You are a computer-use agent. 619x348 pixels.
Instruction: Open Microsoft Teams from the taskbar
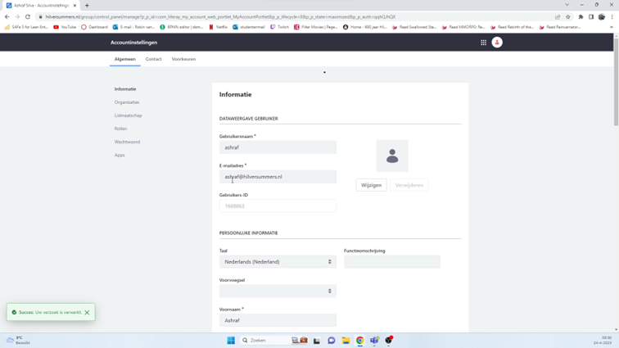click(374, 341)
